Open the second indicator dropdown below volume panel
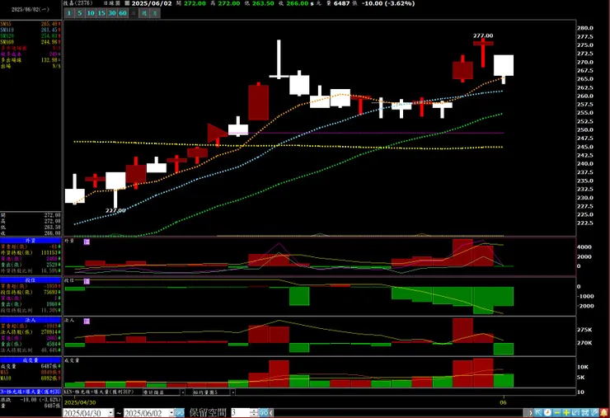The width and height of the screenshot is (610, 418). (x=233, y=392)
